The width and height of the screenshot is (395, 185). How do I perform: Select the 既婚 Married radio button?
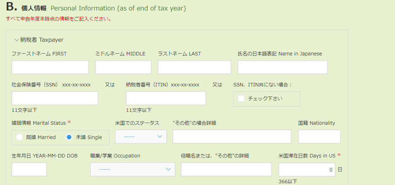(20, 137)
